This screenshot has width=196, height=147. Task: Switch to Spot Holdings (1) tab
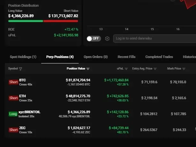pyautogui.click(x=23, y=57)
